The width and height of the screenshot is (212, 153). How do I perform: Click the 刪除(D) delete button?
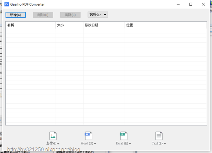(43, 15)
